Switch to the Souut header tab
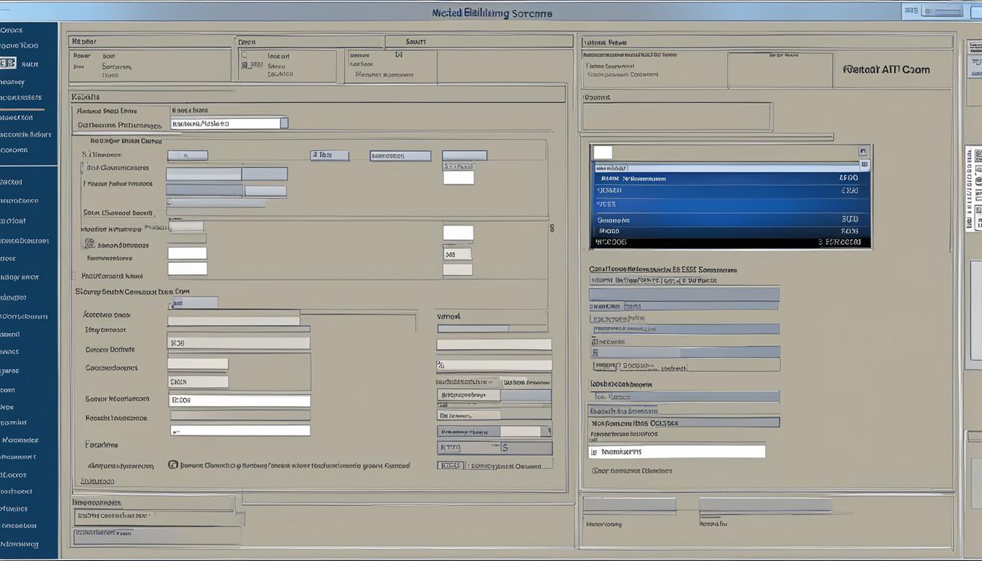The height and width of the screenshot is (561, 982). [415, 42]
